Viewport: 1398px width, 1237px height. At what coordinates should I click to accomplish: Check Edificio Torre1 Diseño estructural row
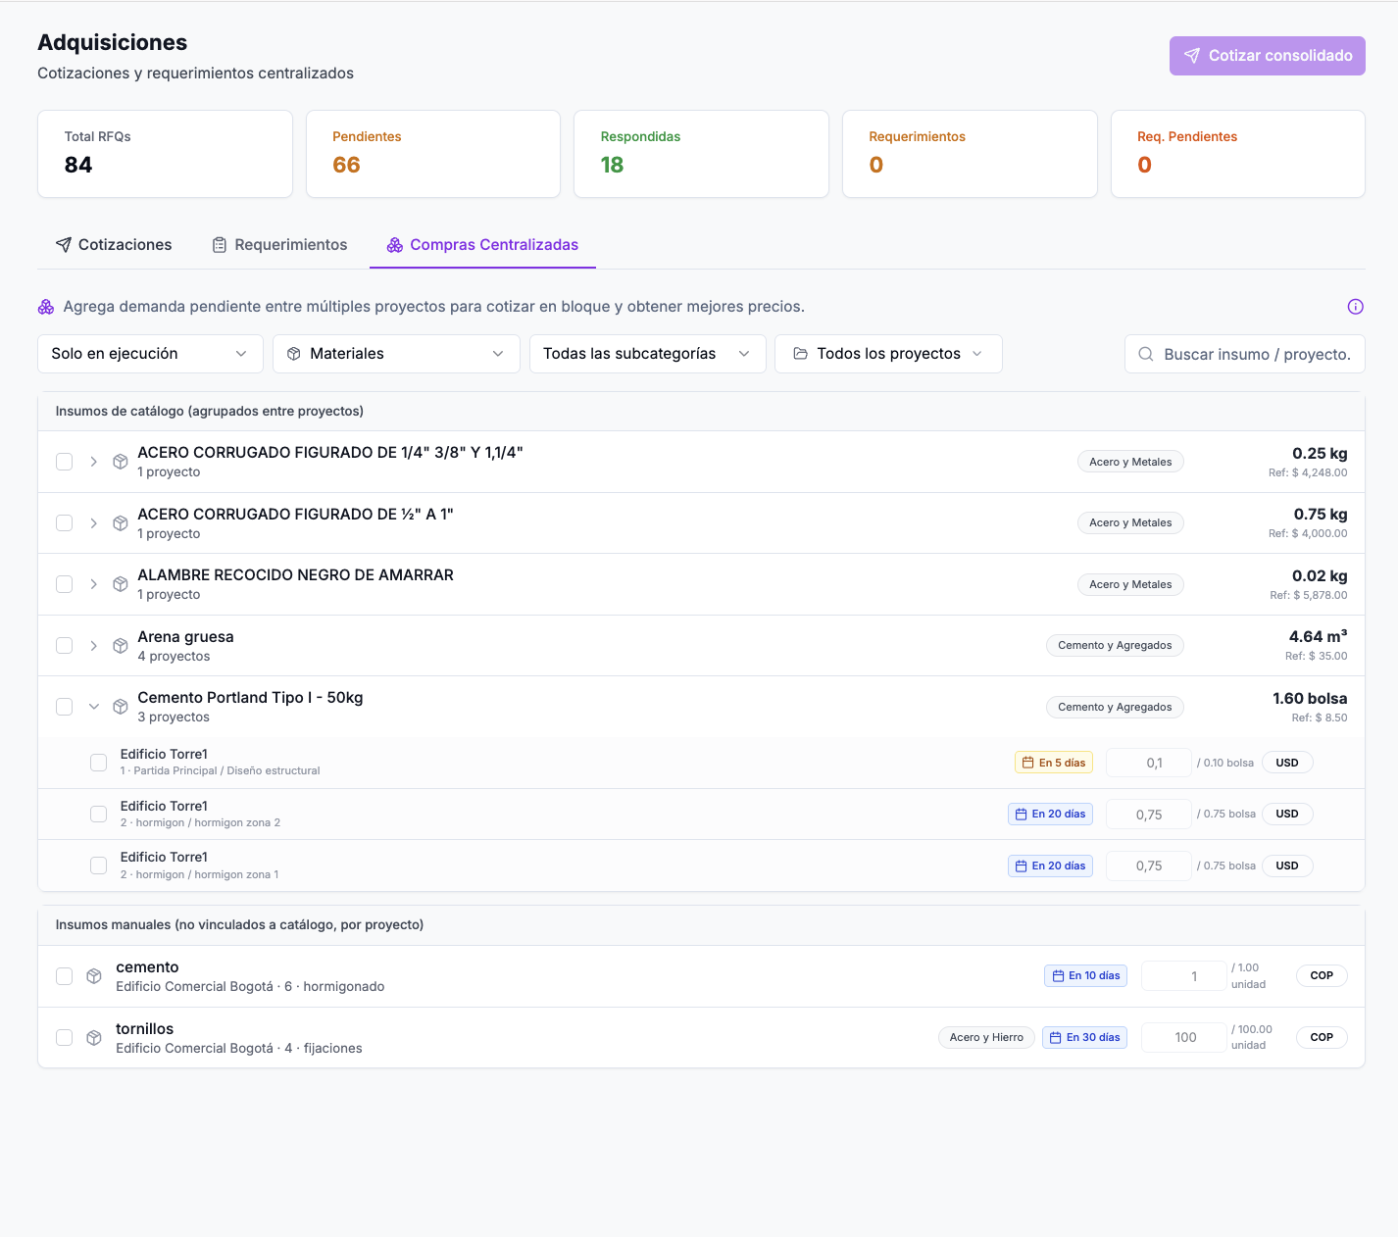(99, 763)
